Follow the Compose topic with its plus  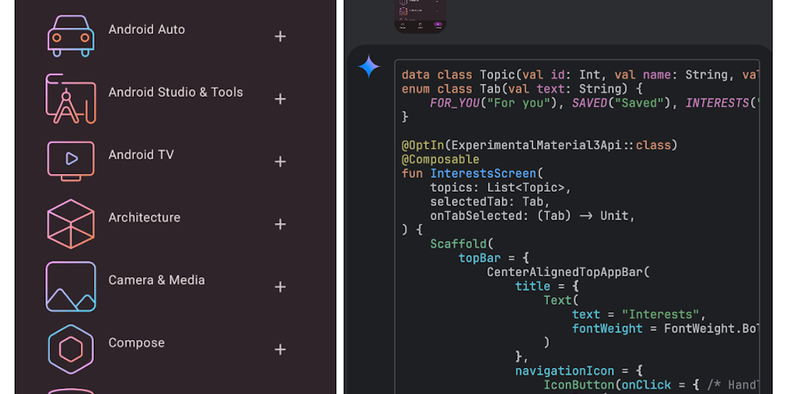pos(280,349)
